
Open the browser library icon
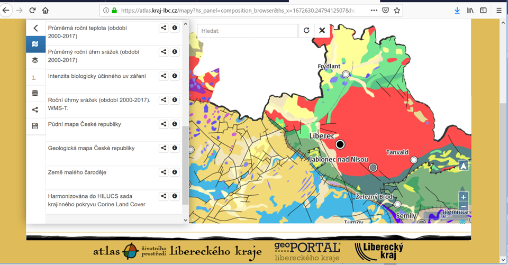tap(470, 11)
